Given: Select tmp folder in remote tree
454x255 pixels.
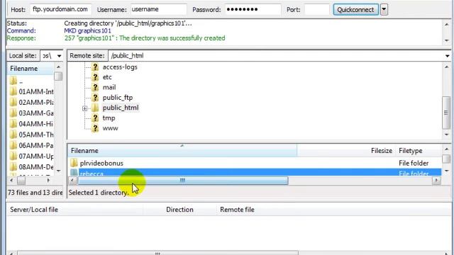Looking at the screenshot, I should pos(109,118).
